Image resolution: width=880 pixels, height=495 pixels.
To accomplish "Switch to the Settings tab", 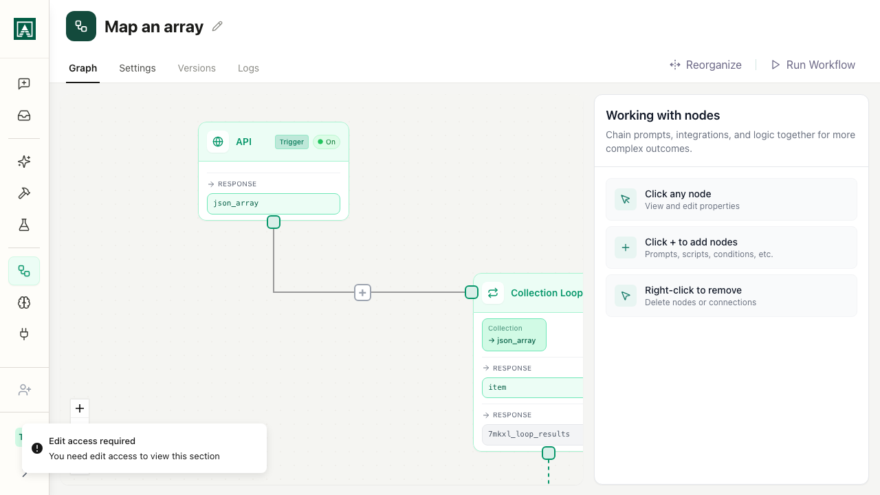I will [x=137, y=68].
